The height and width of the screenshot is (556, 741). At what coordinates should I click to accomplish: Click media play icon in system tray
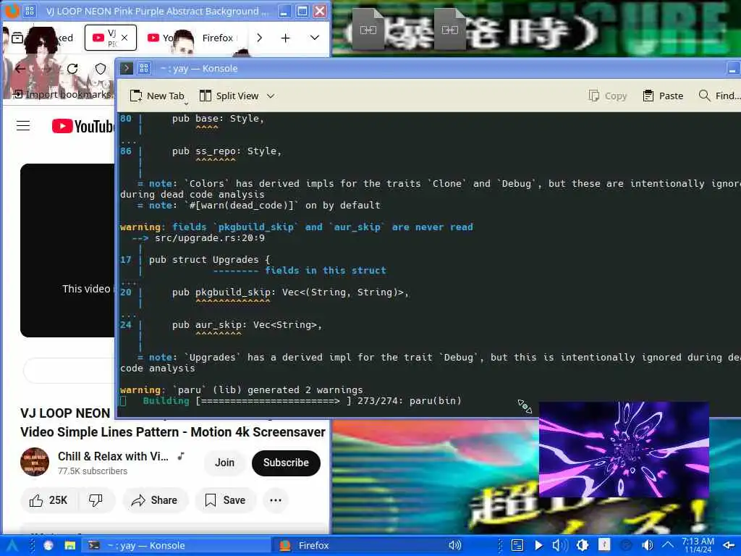pyautogui.click(x=538, y=546)
